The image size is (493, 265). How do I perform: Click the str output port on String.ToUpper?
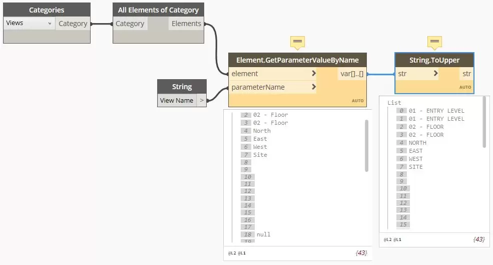coord(466,74)
